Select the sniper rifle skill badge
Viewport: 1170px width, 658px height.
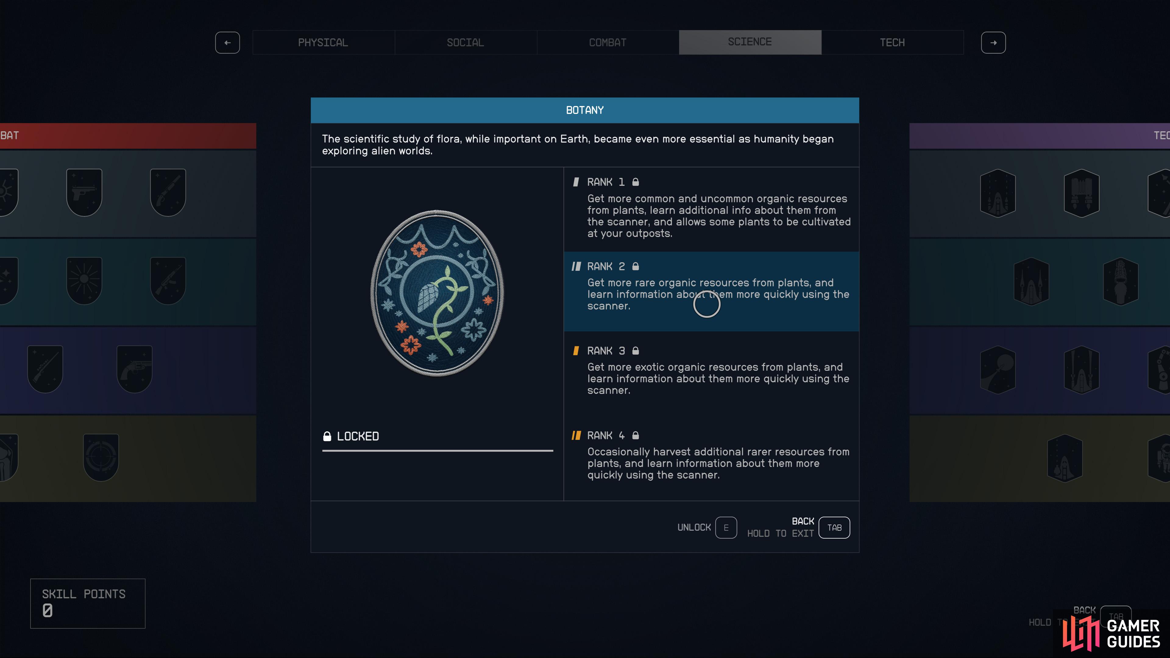click(x=45, y=369)
